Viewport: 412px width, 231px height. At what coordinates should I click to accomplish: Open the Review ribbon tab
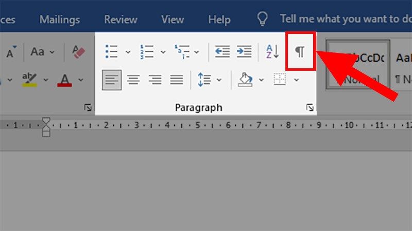coord(121,20)
